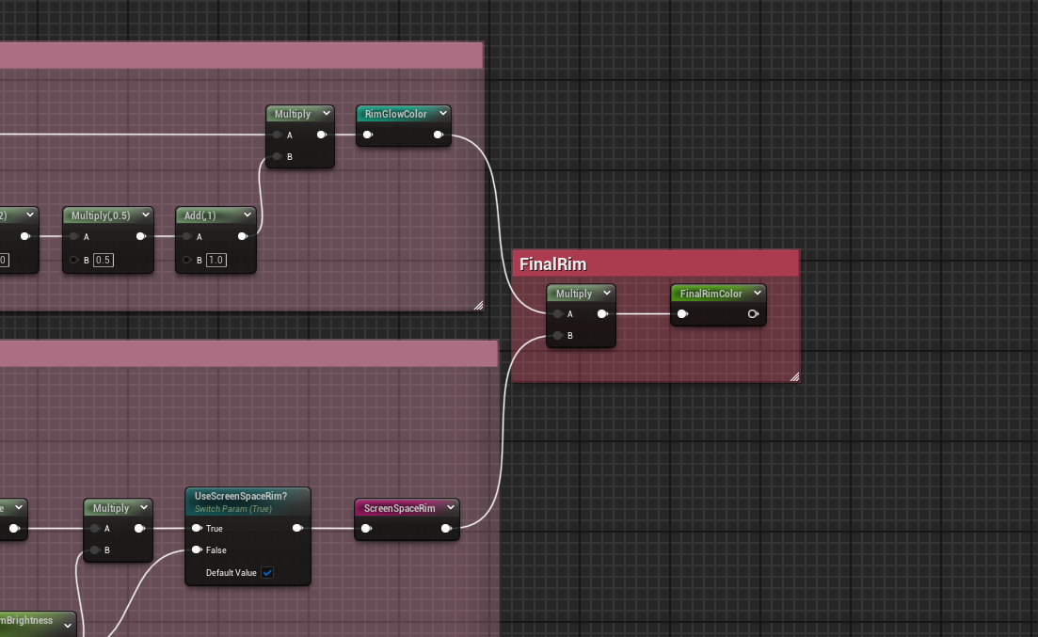Select the UseScreenSpaceRim? switch node title
This screenshot has width=1038, height=637.
(239, 496)
